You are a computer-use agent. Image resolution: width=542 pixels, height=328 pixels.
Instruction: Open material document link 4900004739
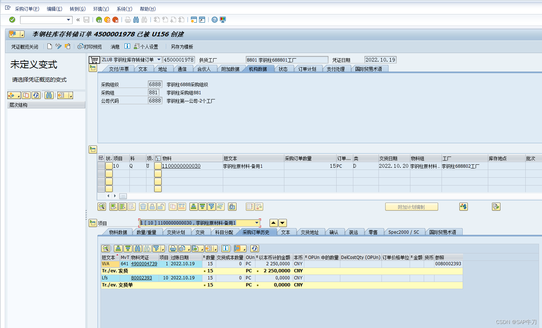(x=144, y=264)
